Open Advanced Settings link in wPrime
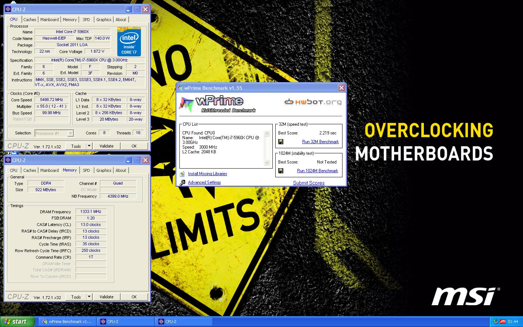Image resolution: width=523 pixels, height=327 pixels. (204, 182)
